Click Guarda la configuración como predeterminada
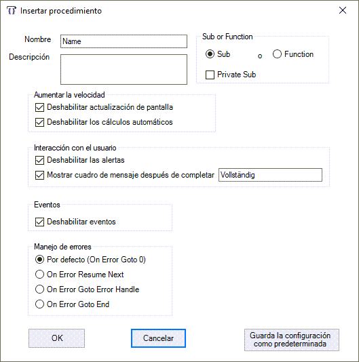The height and width of the screenshot is (362, 359). pyautogui.click(x=292, y=340)
